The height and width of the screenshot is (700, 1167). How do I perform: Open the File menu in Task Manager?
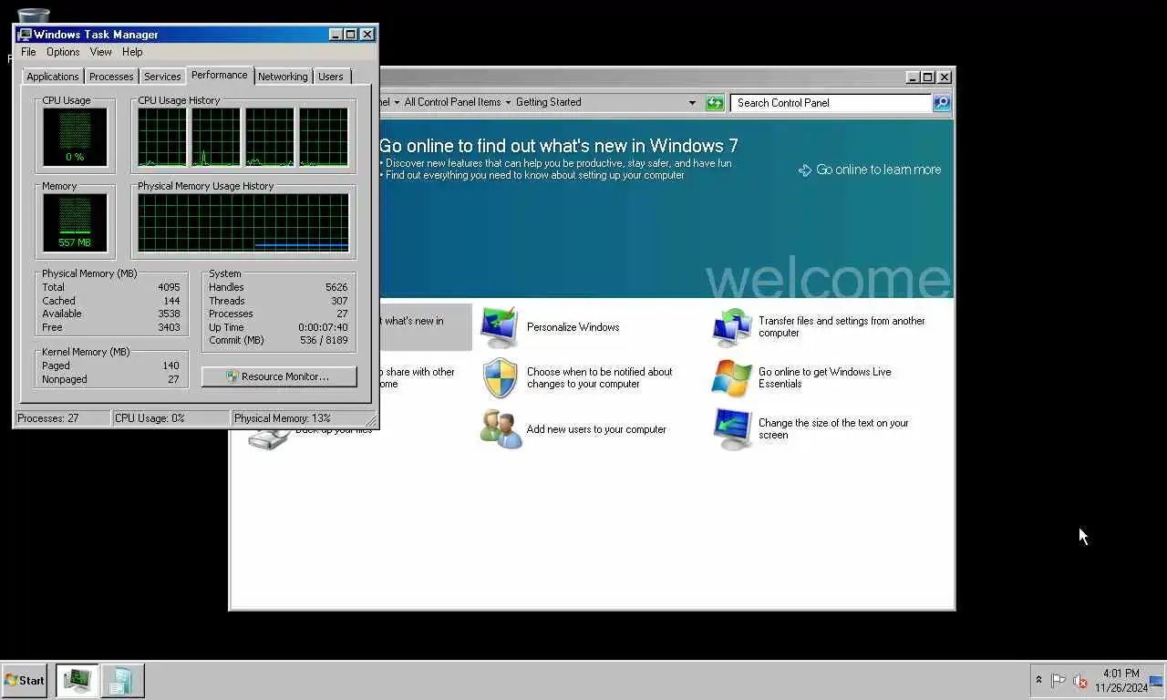[x=28, y=52]
